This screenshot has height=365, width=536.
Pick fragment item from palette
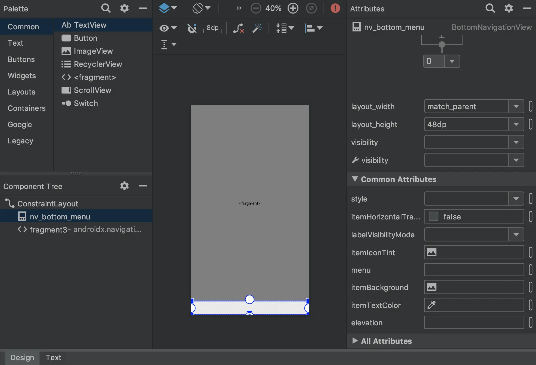[x=103, y=77]
